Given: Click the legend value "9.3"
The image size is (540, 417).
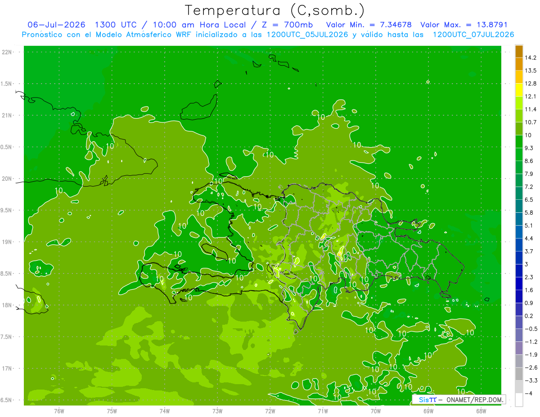Looking at the screenshot, I should click(x=530, y=148).
